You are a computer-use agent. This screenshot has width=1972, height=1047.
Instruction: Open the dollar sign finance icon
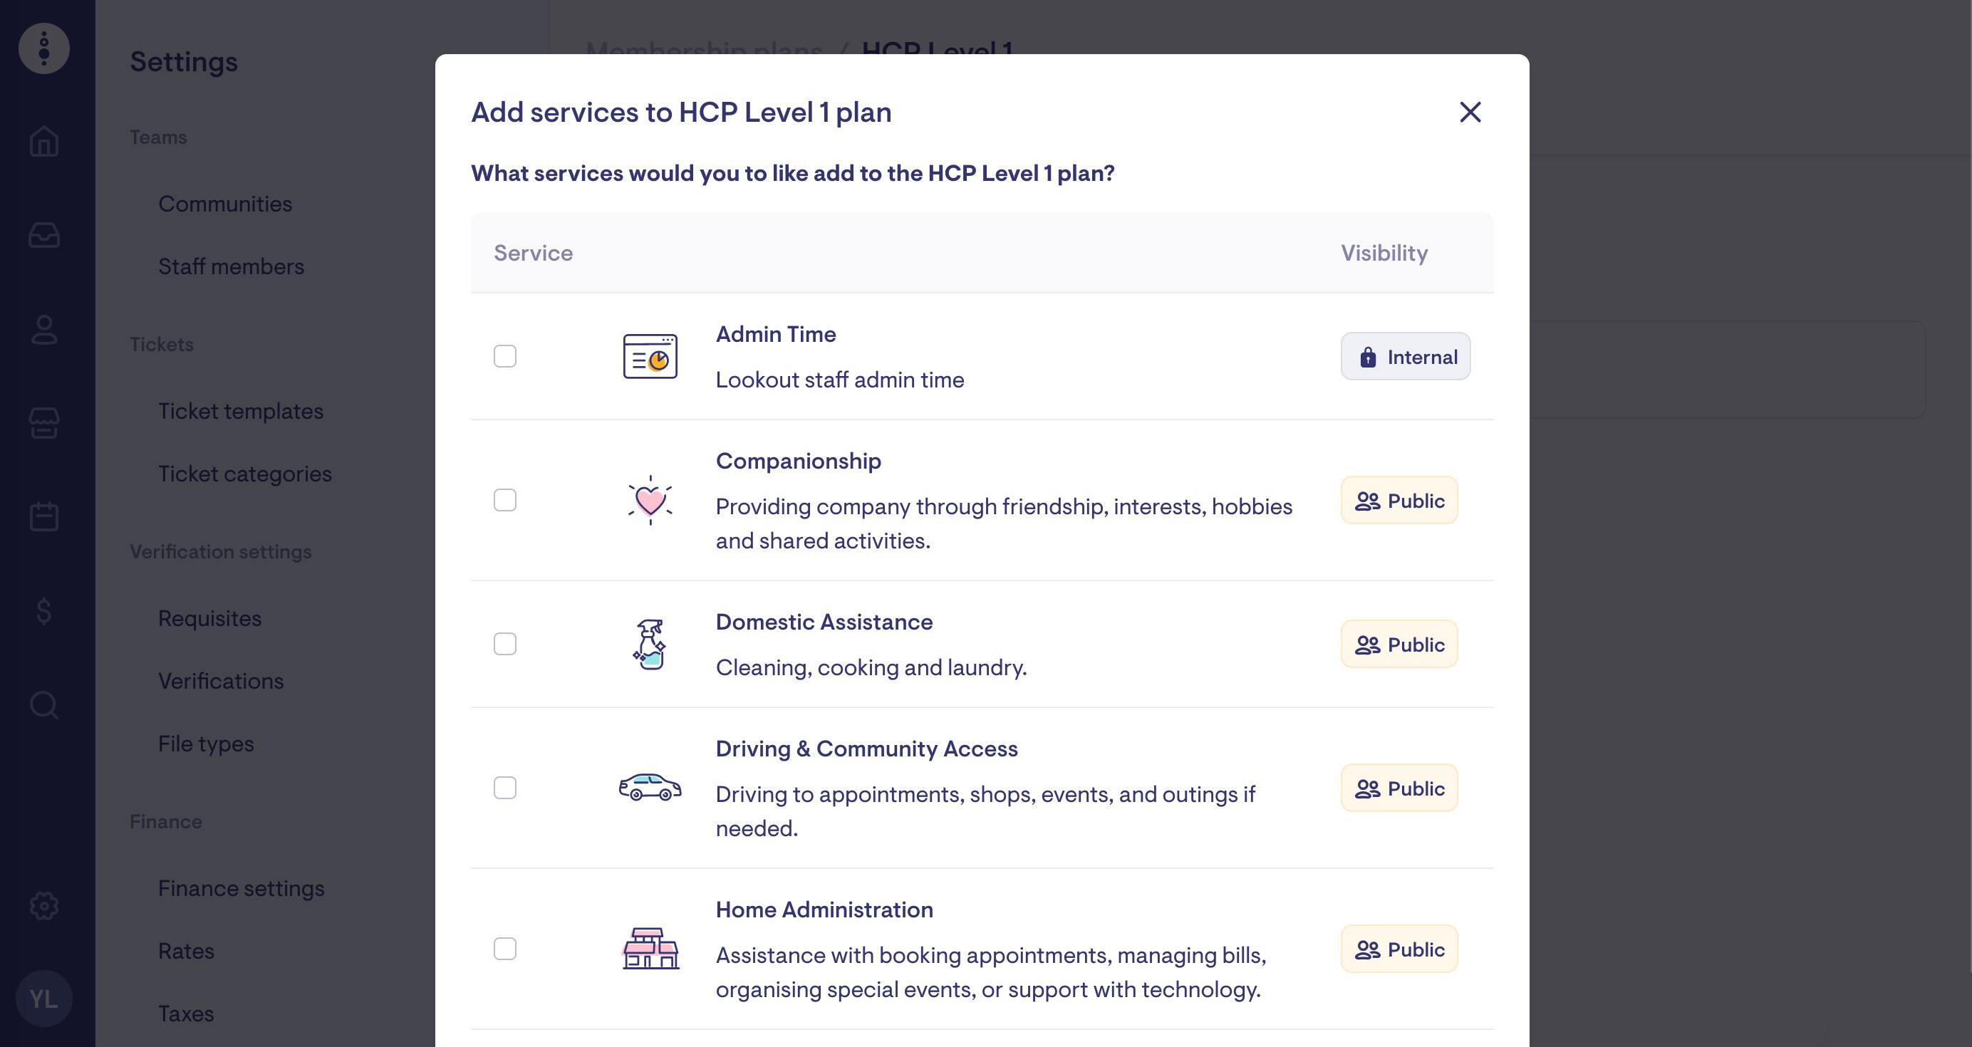43,611
